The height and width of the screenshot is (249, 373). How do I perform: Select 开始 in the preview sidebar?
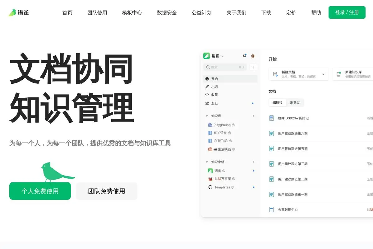[x=230, y=79]
